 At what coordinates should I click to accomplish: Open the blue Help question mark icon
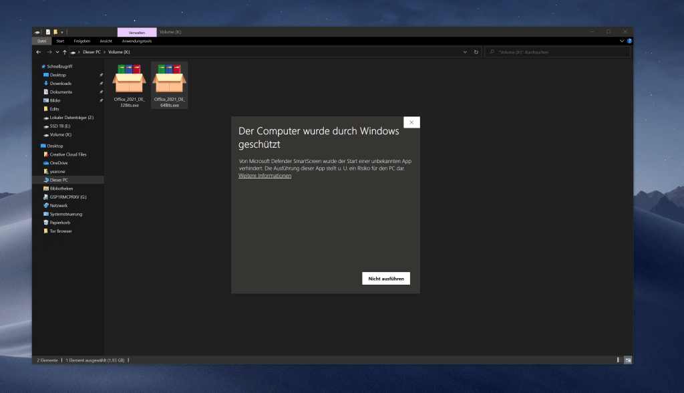(629, 41)
